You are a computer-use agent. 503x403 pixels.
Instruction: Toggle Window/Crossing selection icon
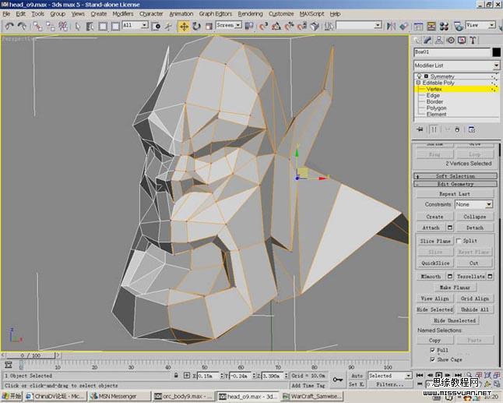pos(115,26)
